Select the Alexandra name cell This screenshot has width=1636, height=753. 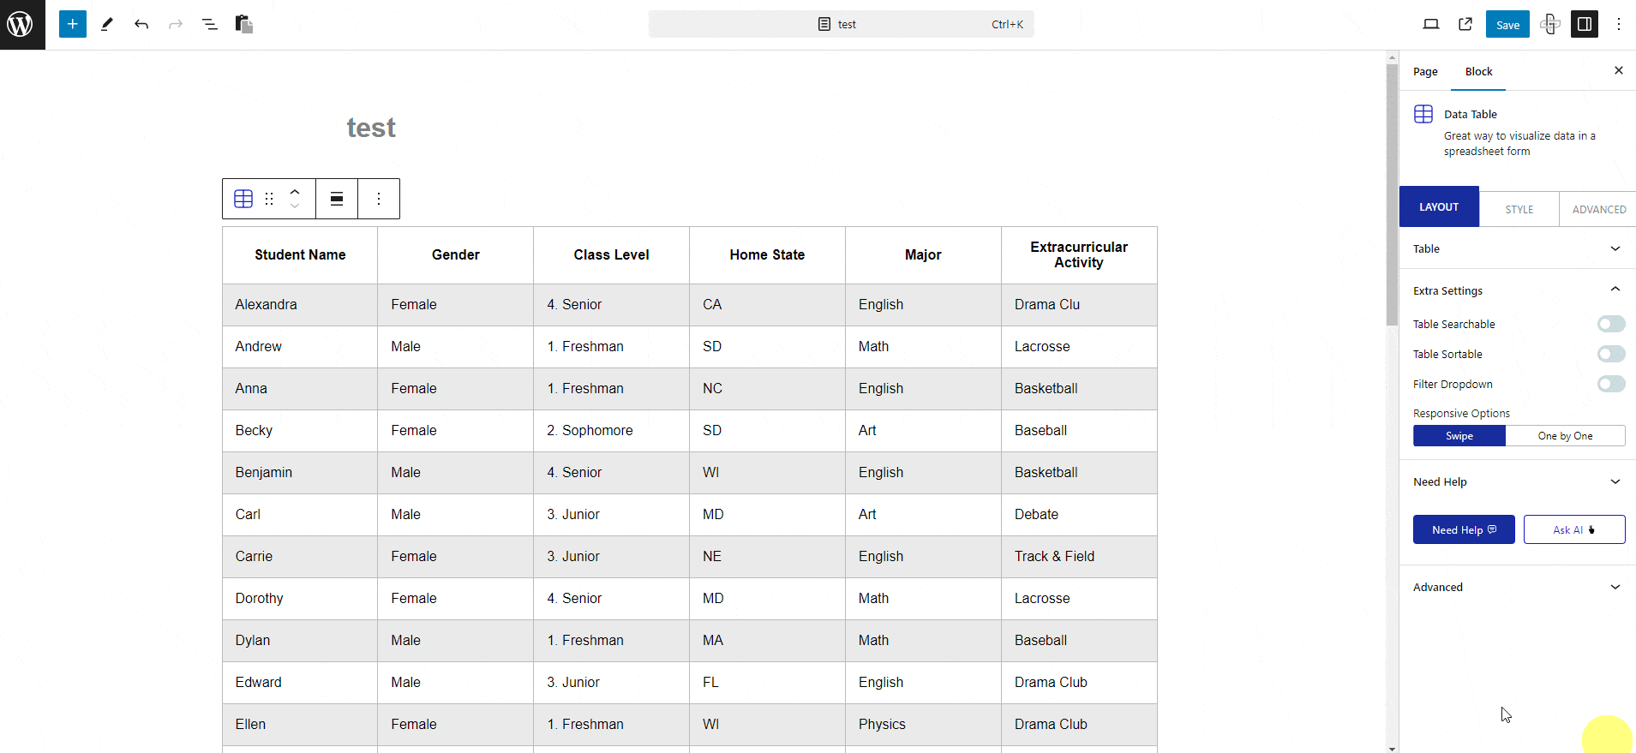coord(300,304)
